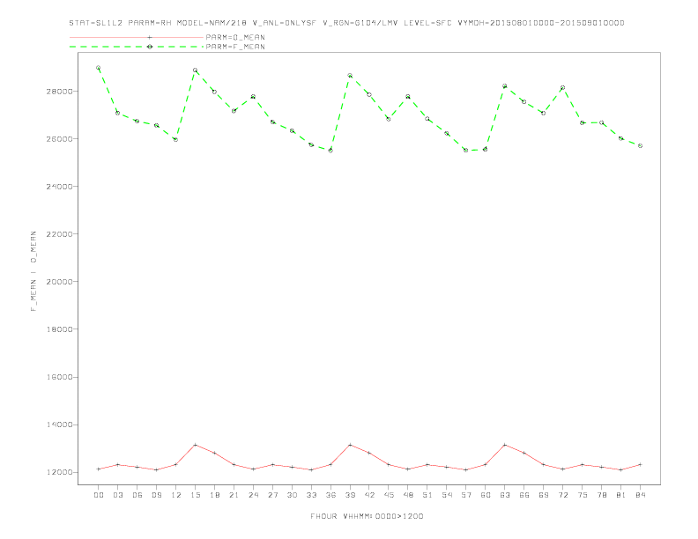Click the 42 forecast hour label

[369, 495]
